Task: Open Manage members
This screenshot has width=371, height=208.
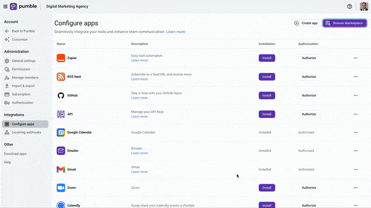Action: pos(21,78)
